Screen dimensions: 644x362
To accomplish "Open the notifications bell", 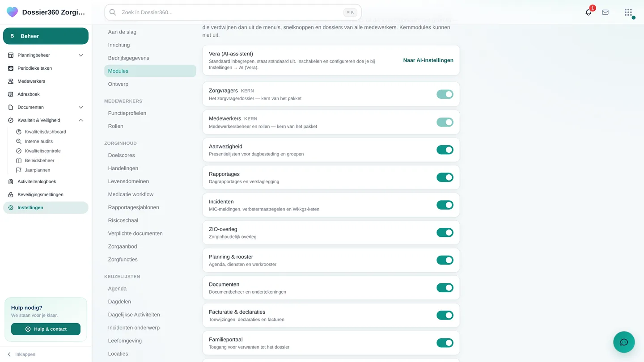I will pos(589,13).
